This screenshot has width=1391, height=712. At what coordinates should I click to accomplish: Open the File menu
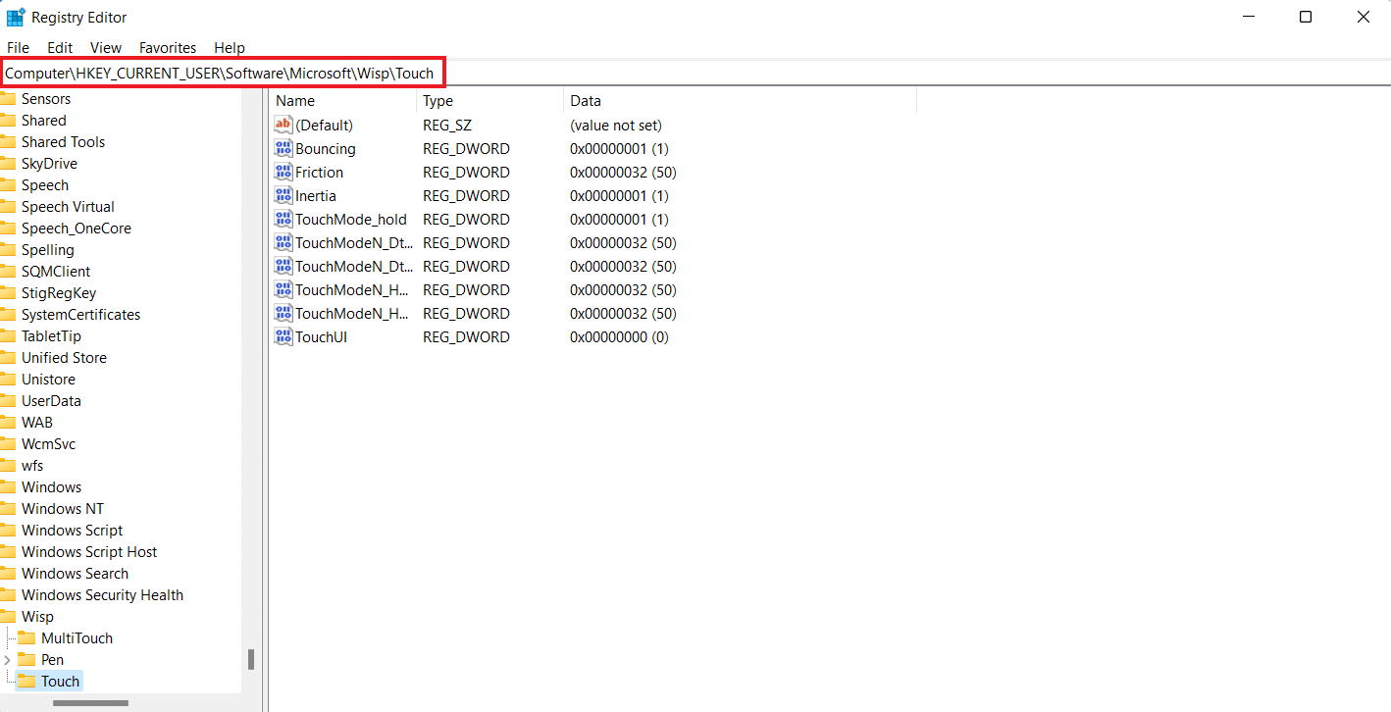tap(18, 48)
